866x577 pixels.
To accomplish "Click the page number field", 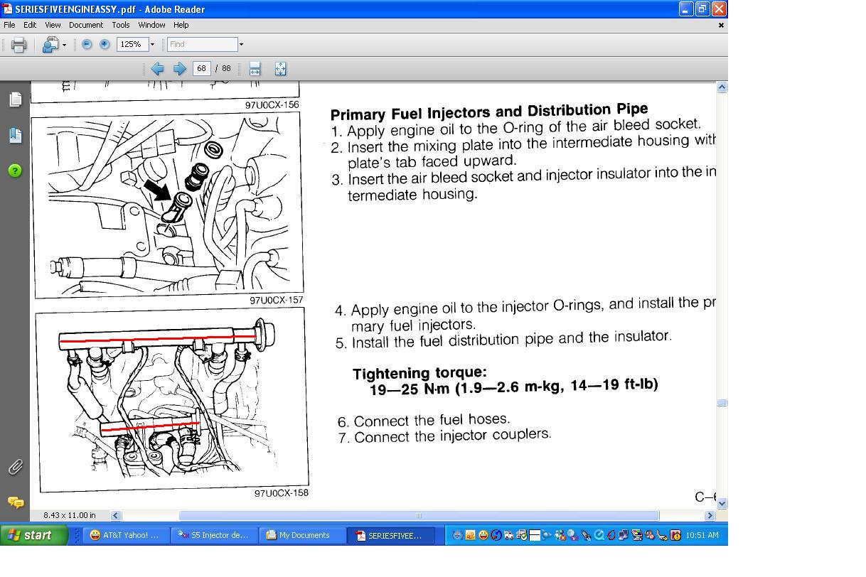I will coord(201,68).
